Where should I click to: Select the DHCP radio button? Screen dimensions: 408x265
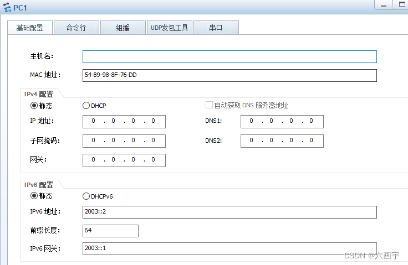[86, 106]
